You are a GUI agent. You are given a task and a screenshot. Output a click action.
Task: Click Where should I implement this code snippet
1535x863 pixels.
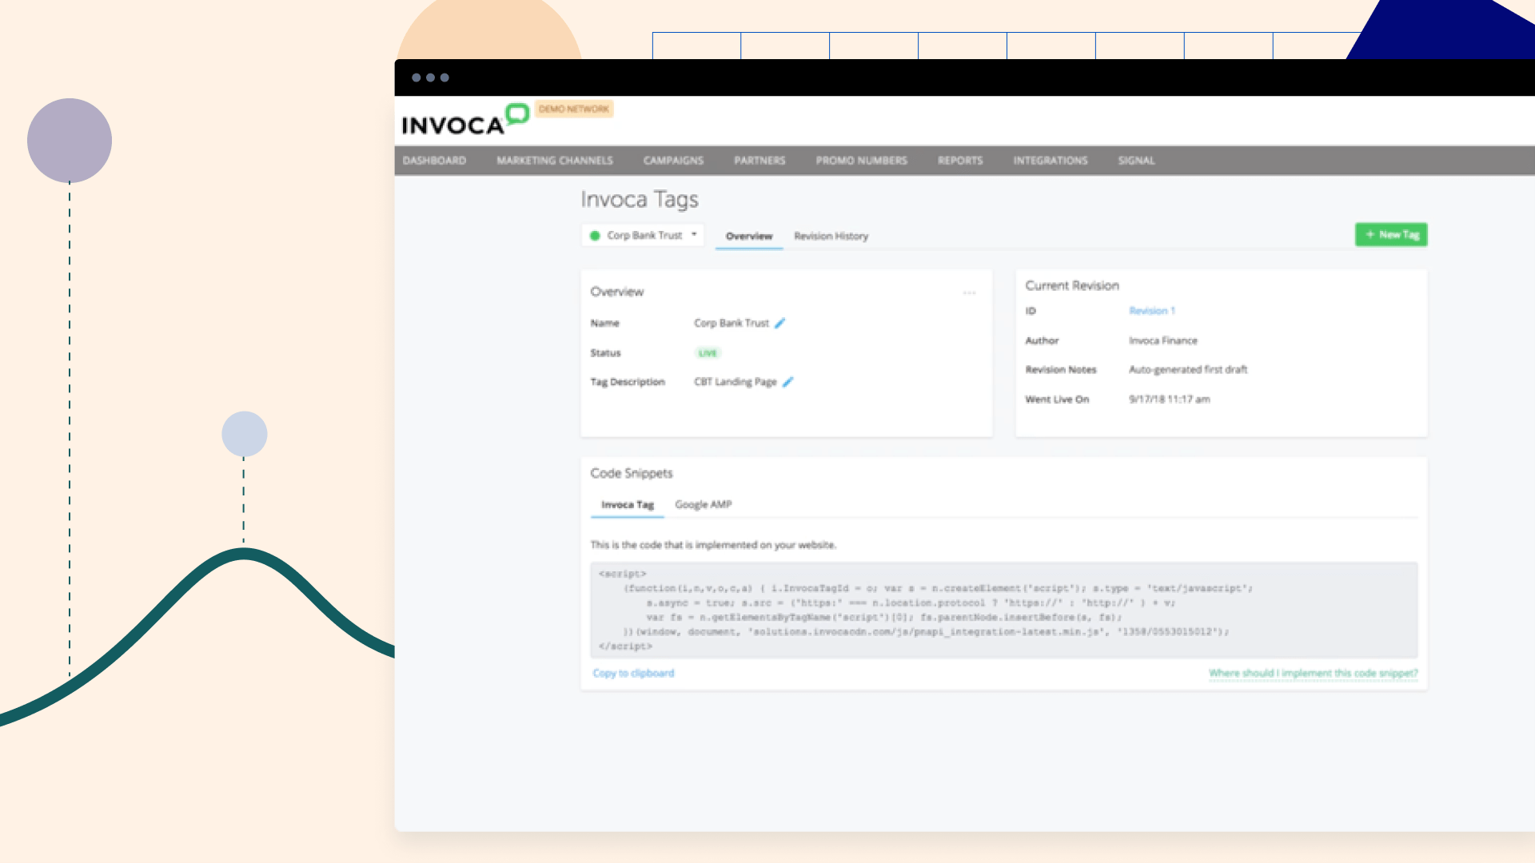pos(1312,673)
